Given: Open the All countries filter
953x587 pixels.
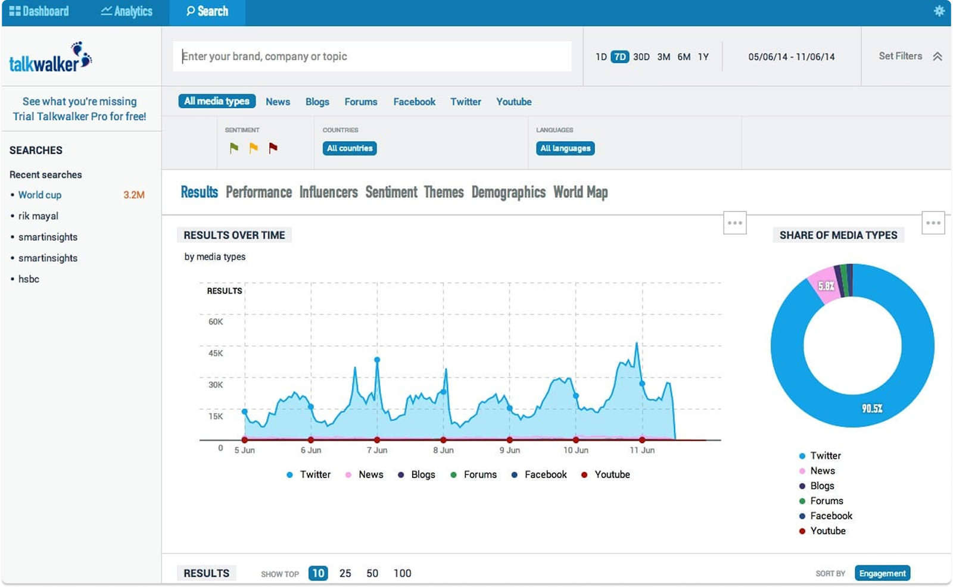Looking at the screenshot, I should (349, 148).
